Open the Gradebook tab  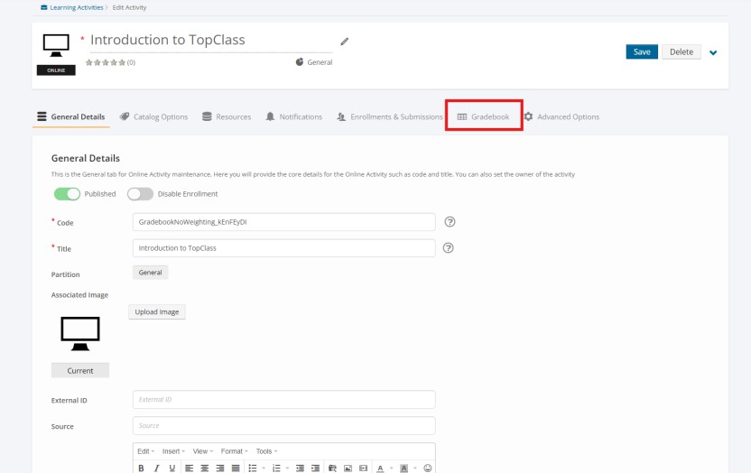coord(483,116)
